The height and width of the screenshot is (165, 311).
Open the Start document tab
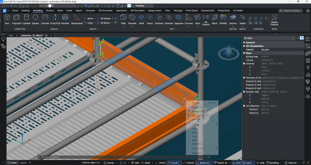pos(11,35)
